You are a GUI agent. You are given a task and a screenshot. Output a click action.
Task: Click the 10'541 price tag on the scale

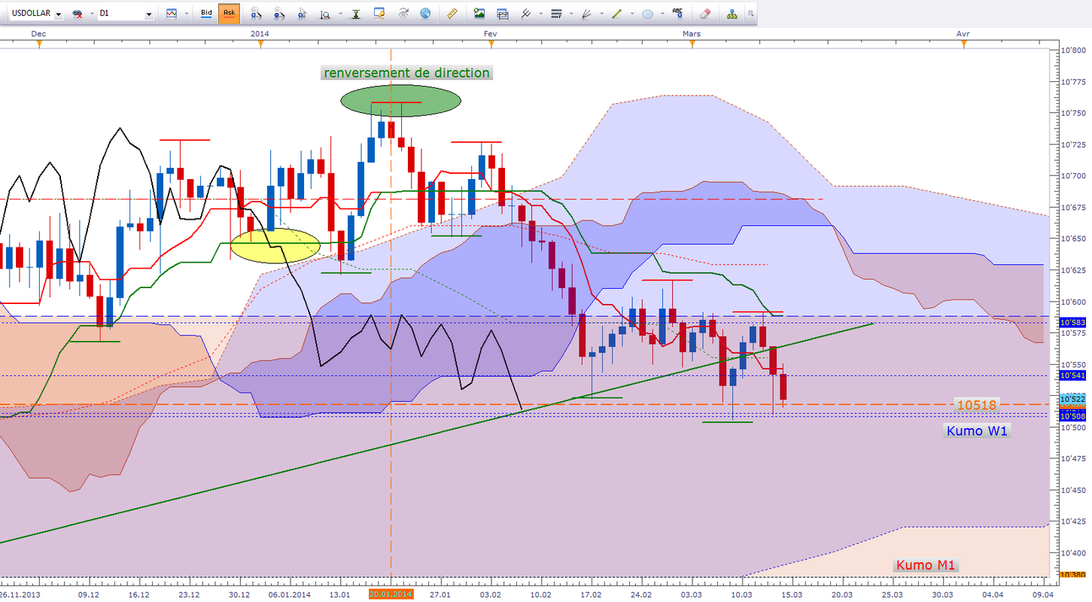[1073, 375]
